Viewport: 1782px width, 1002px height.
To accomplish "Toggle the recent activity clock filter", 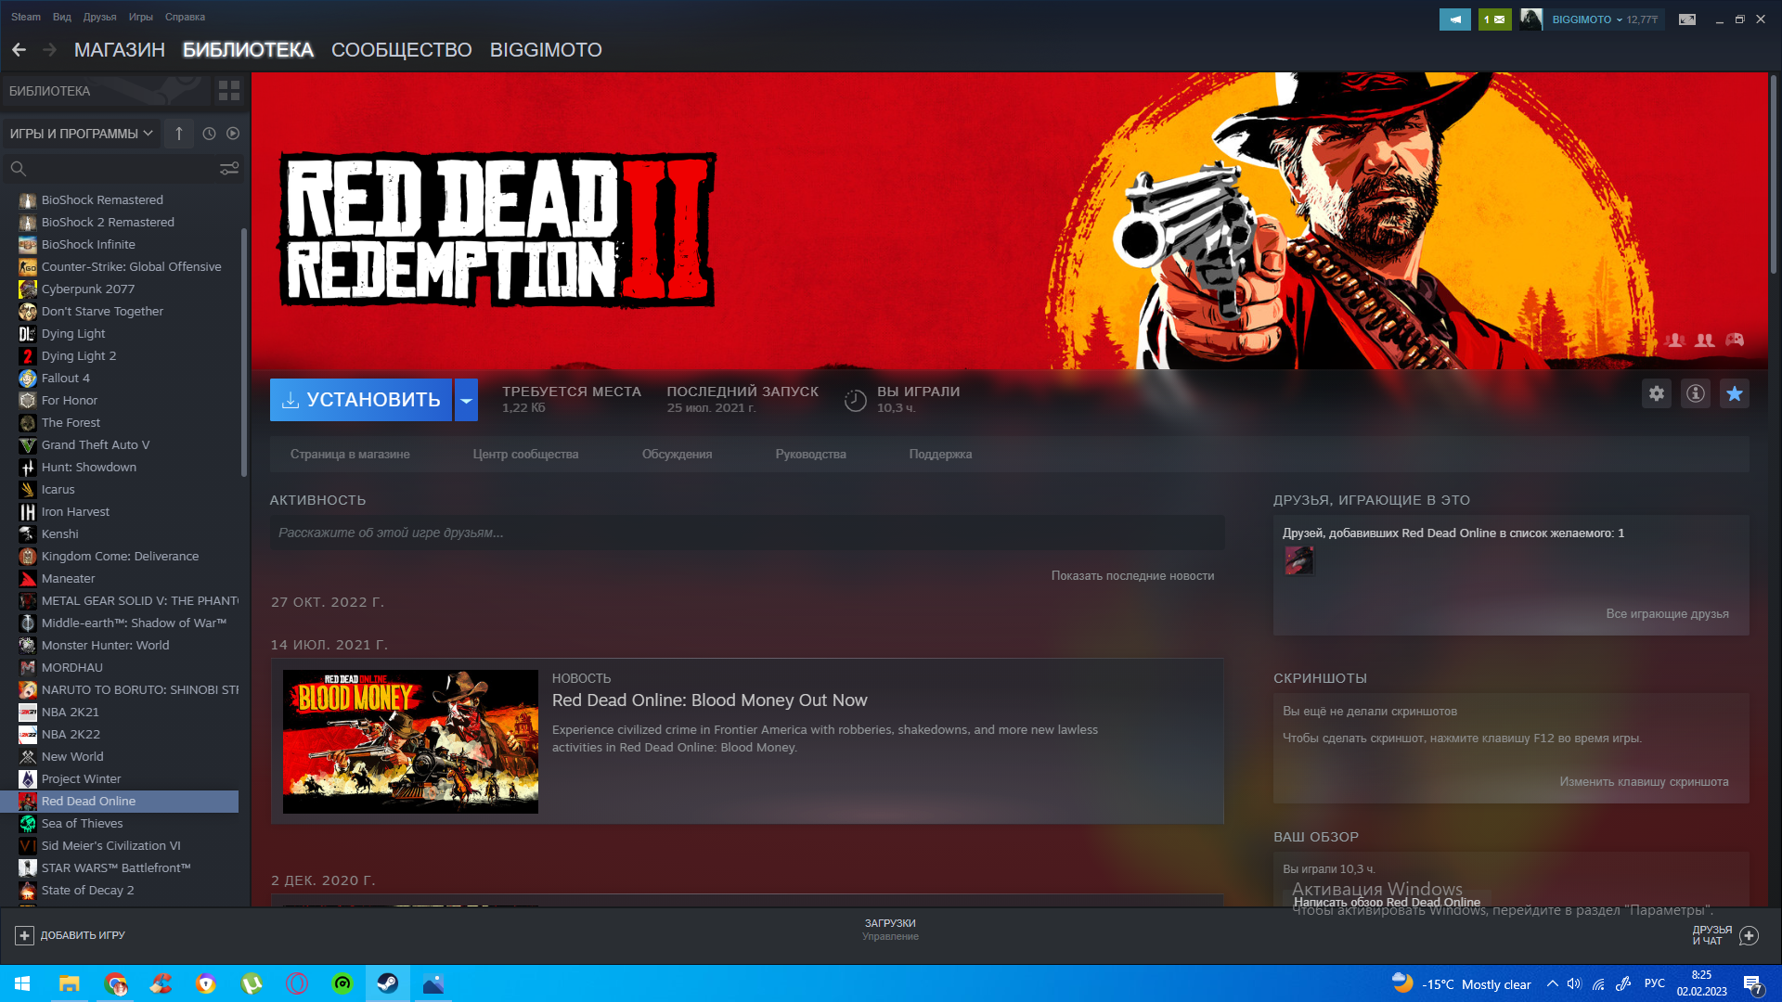I will click(210, 134).
